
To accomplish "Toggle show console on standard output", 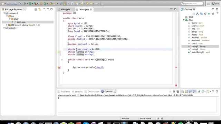I will click(x=190, y=92).
